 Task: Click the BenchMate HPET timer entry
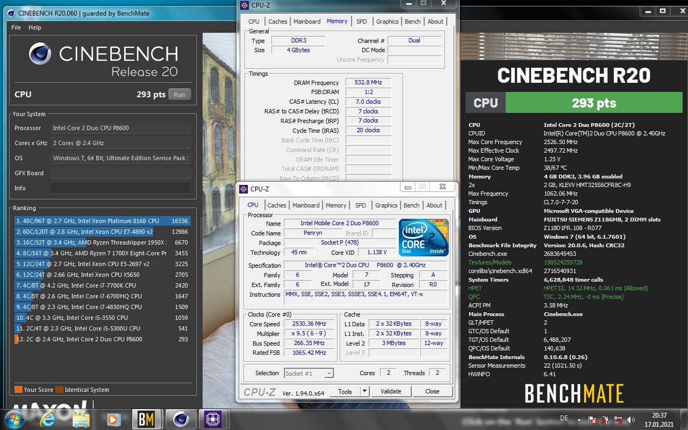tap(575, 288)
